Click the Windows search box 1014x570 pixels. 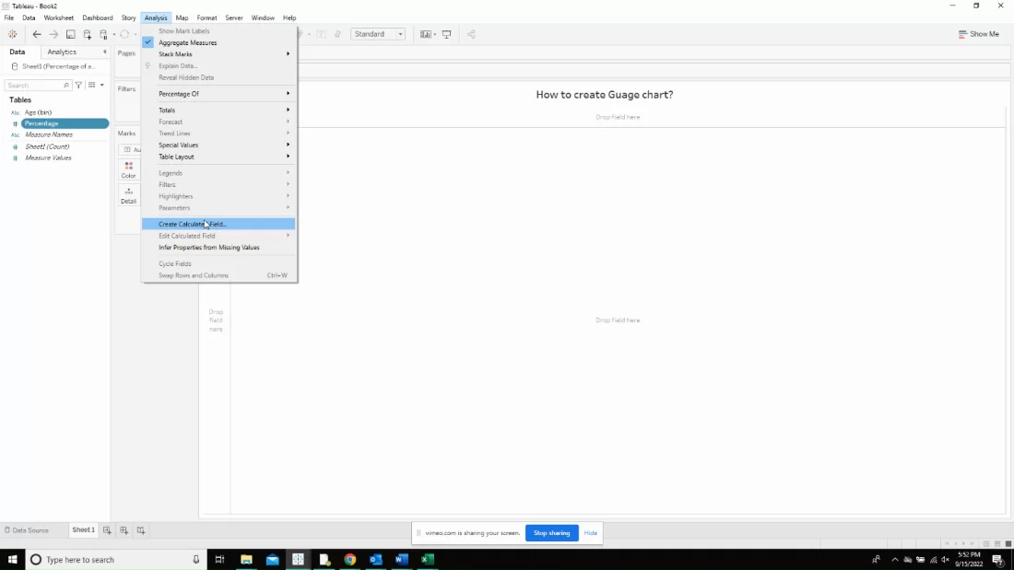116,560
